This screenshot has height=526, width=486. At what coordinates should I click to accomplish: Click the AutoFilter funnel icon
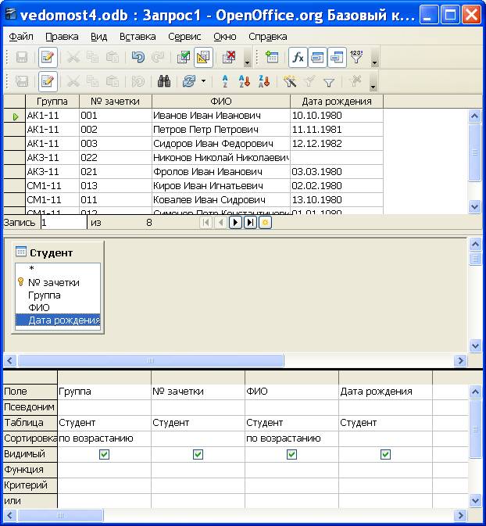290,81
